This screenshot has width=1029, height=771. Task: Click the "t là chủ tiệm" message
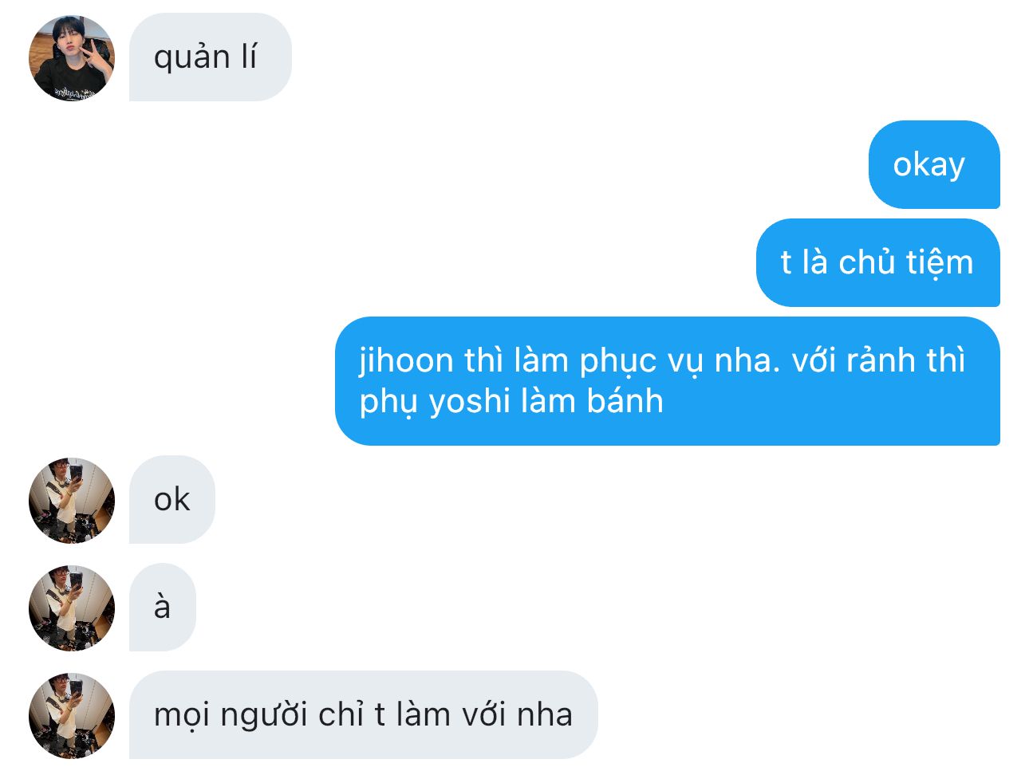coord(878,263)
